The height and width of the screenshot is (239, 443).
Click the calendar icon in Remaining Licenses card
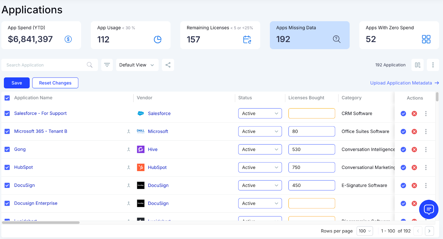247,39
